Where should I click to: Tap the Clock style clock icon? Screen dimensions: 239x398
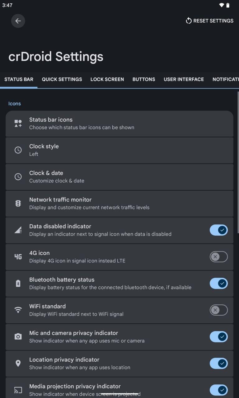click(x=18, y=150)
